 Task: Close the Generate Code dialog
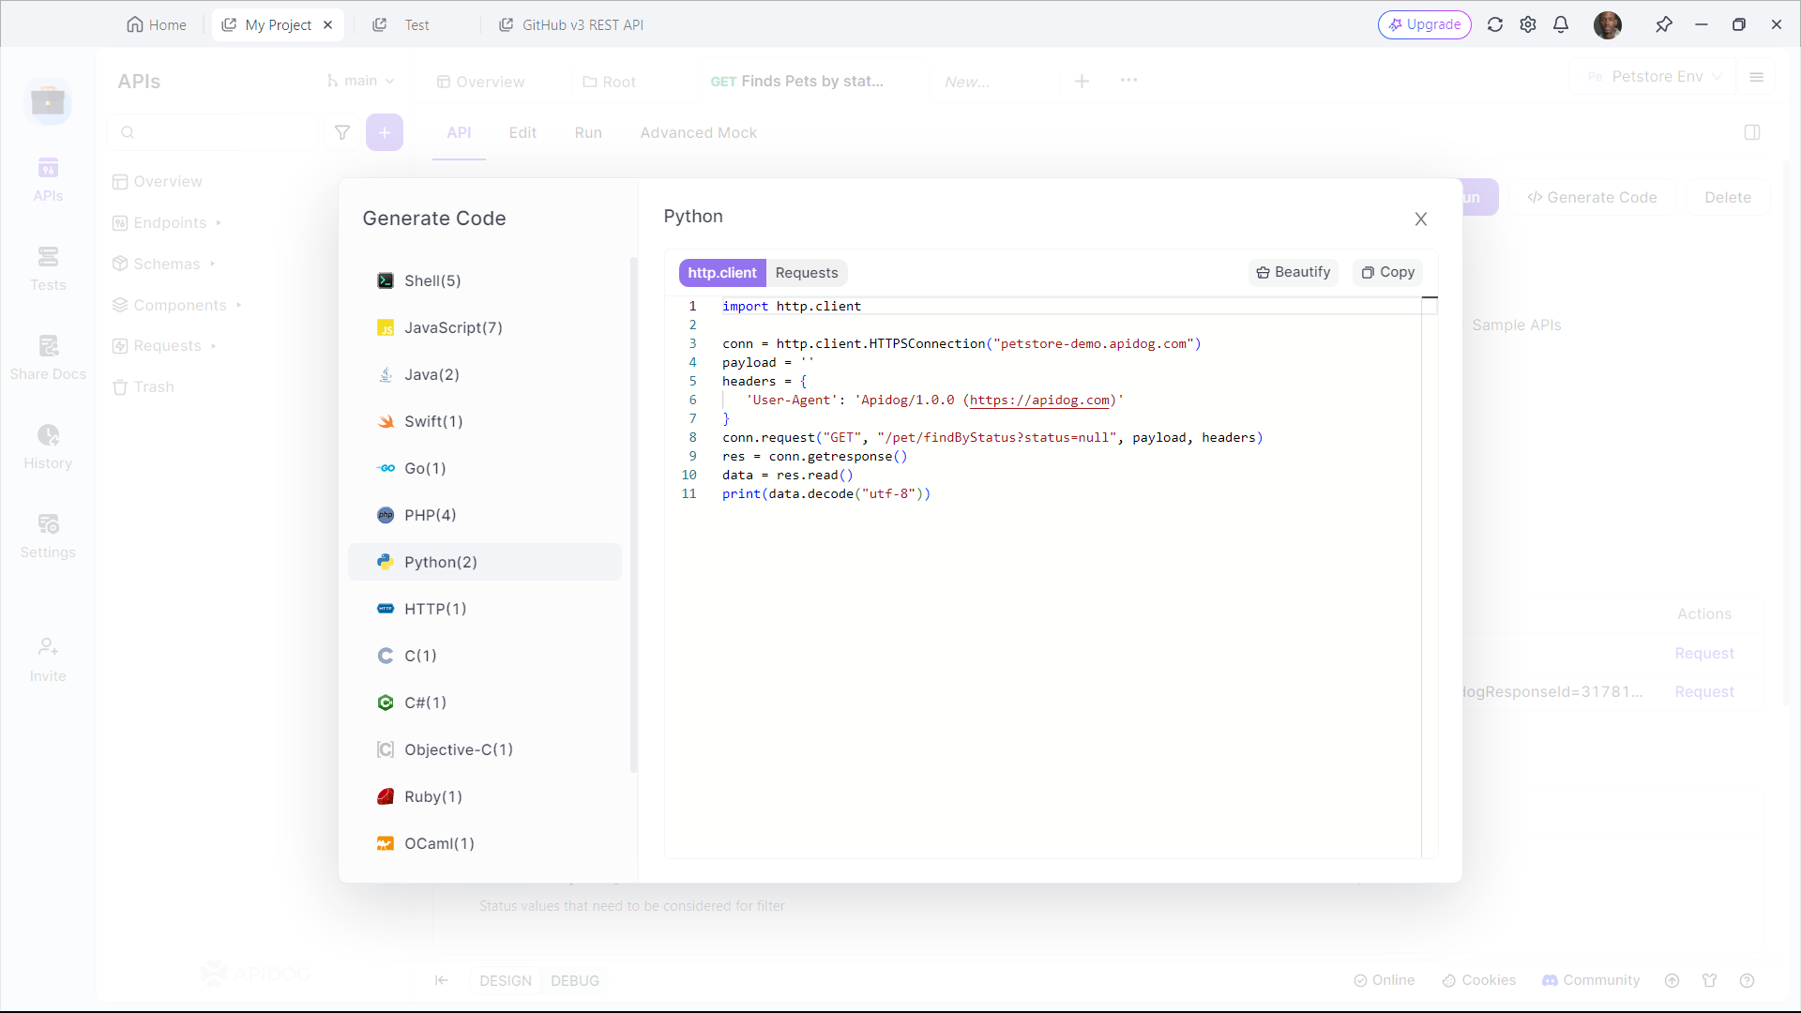click(x=1421, y=219)
